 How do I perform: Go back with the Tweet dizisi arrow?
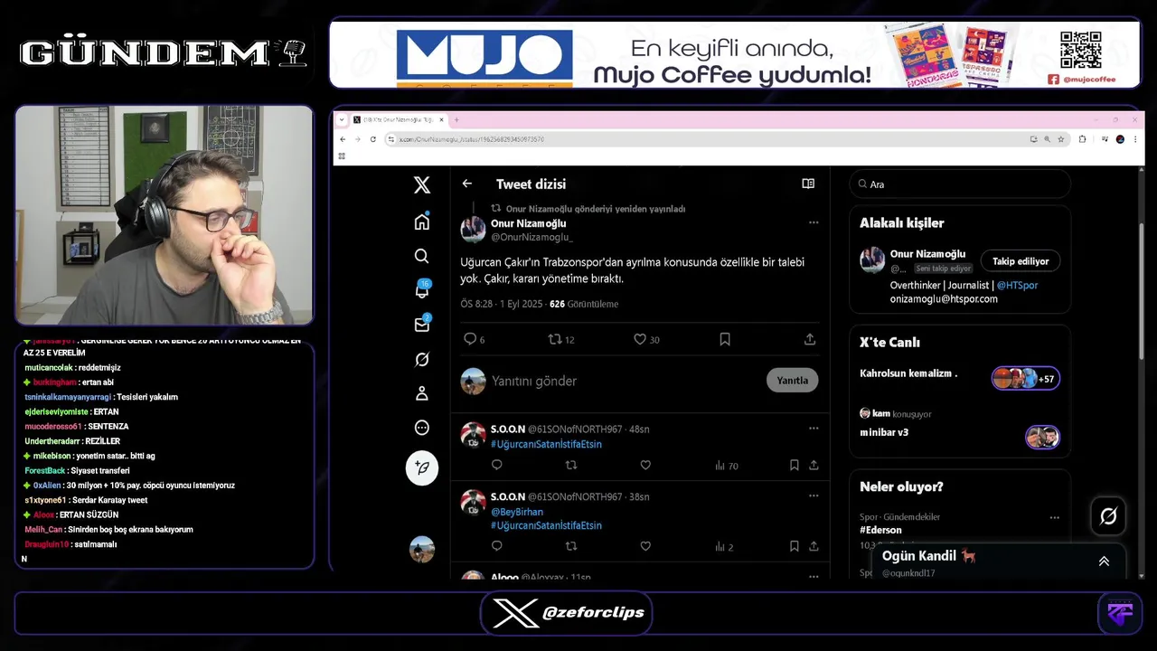point(467,184)
